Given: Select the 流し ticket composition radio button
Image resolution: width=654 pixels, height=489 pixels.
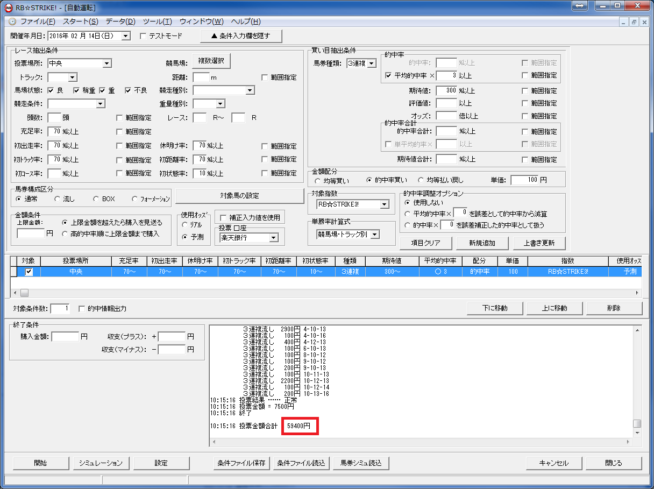Looking at the screenshot, I should click(58, 199).
